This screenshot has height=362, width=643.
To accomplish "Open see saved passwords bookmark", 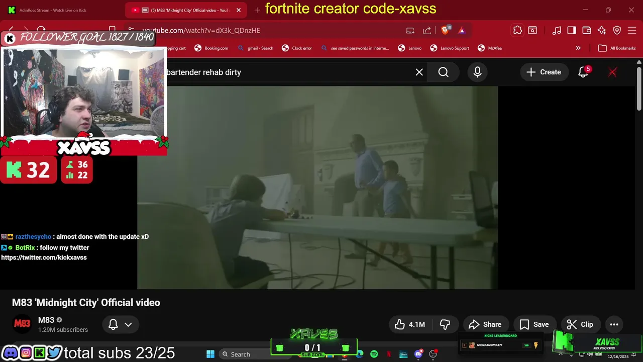I will [x=355, y=48].
